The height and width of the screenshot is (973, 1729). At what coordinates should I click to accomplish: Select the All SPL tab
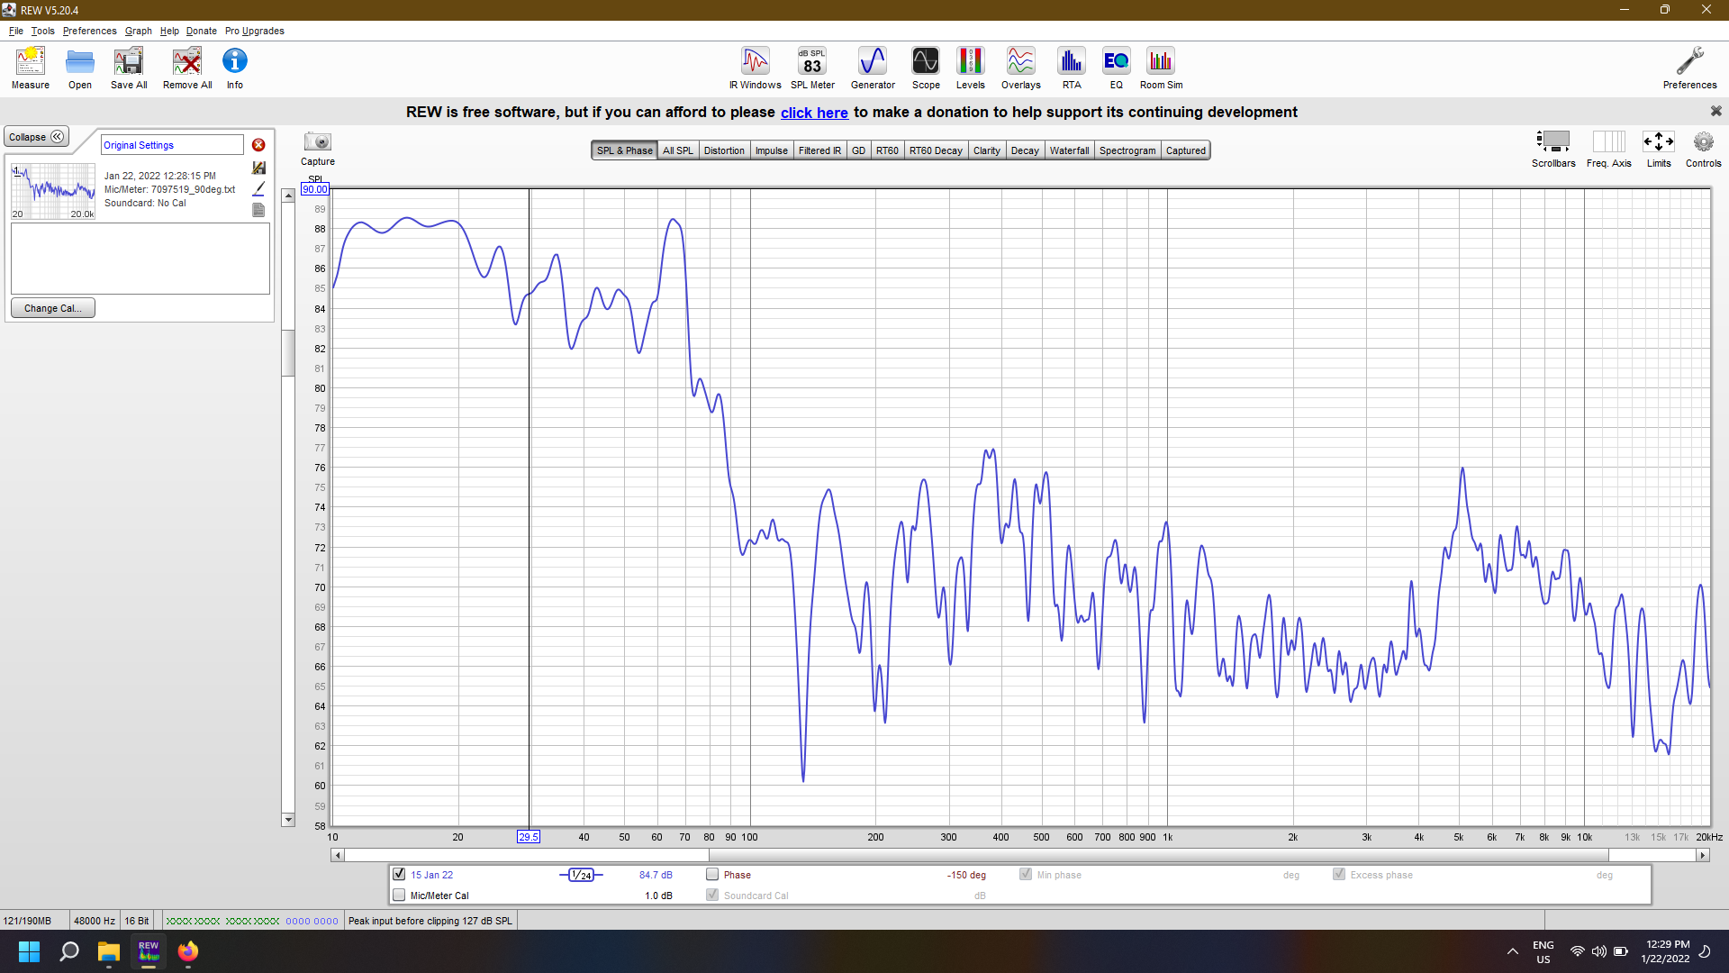click(678, 150)
